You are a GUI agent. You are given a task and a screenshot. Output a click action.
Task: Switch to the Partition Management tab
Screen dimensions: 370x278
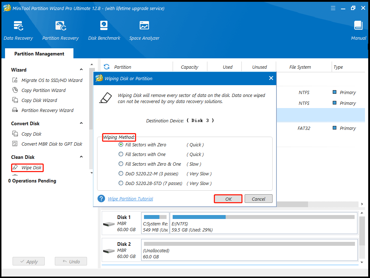click(39, 53)
